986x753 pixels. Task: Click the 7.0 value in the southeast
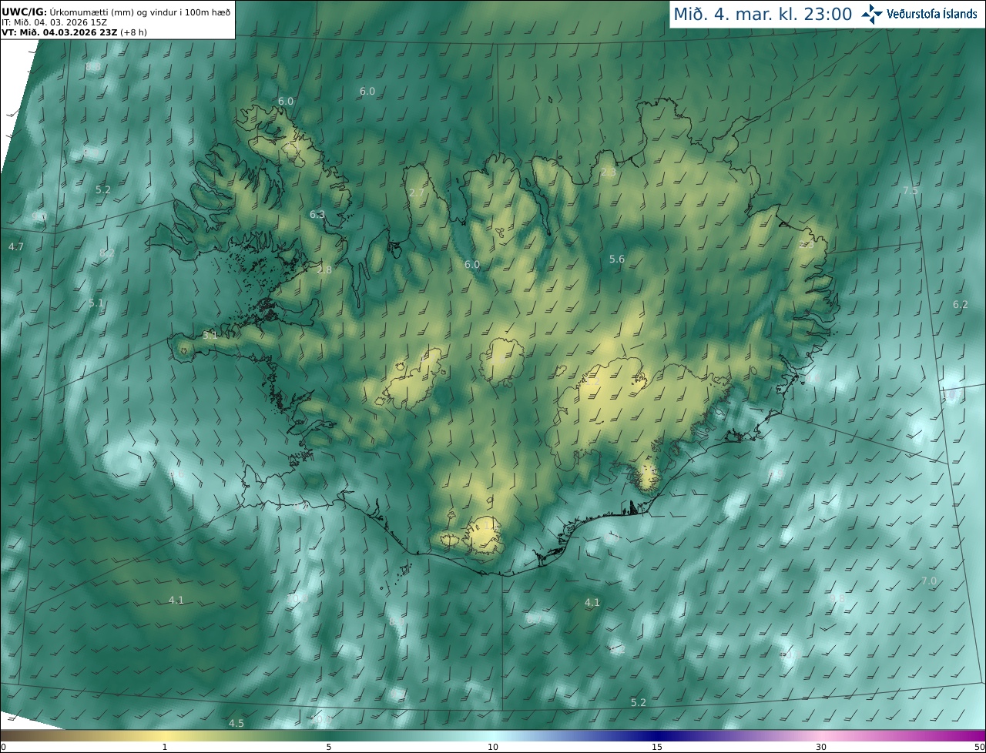click(x=929, y=581)
